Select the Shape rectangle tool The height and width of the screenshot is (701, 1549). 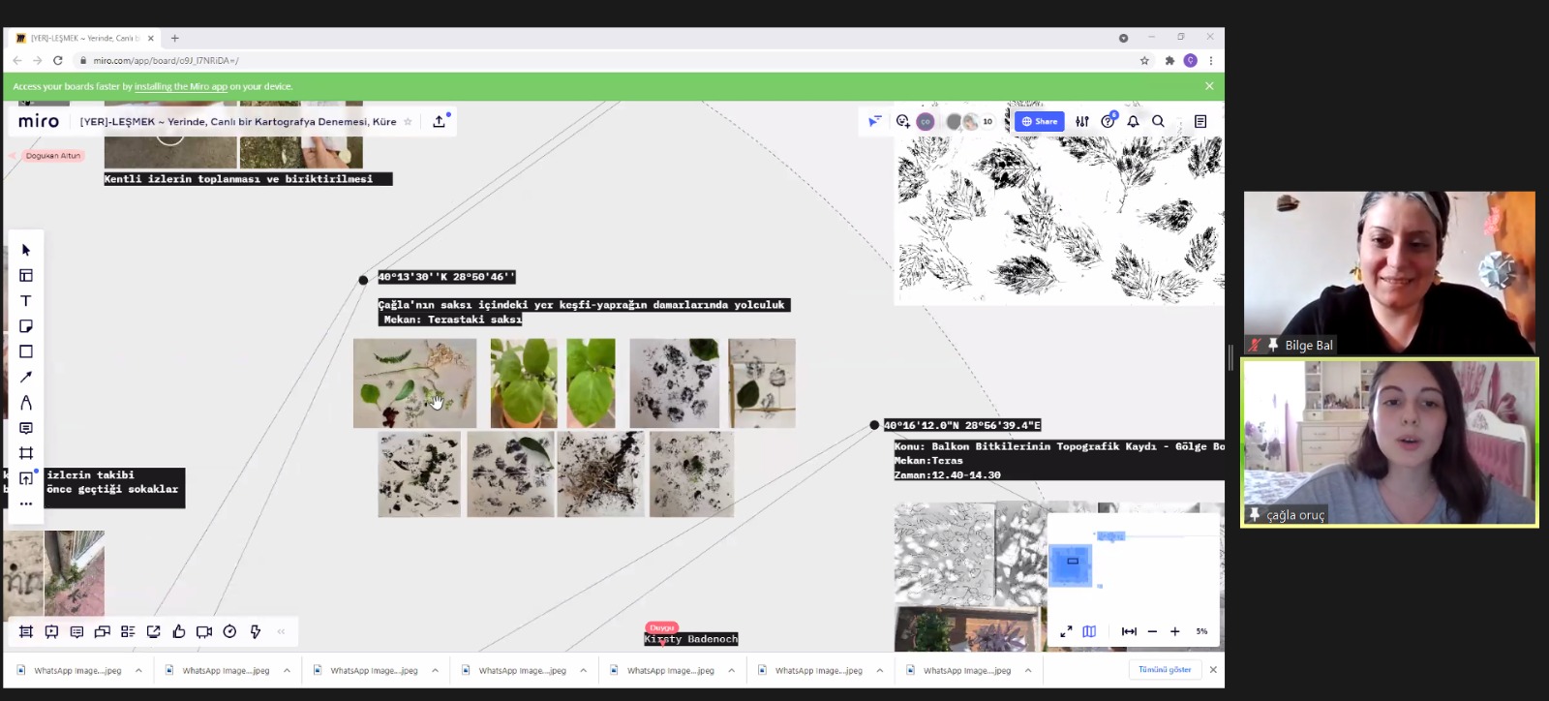pyautogui.click(x=26, y=351)
